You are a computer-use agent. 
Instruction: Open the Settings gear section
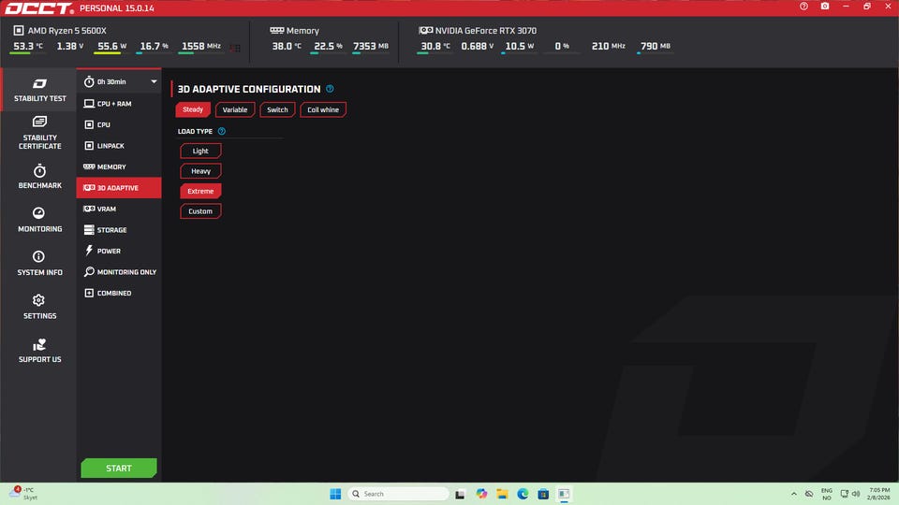point(39,307)
